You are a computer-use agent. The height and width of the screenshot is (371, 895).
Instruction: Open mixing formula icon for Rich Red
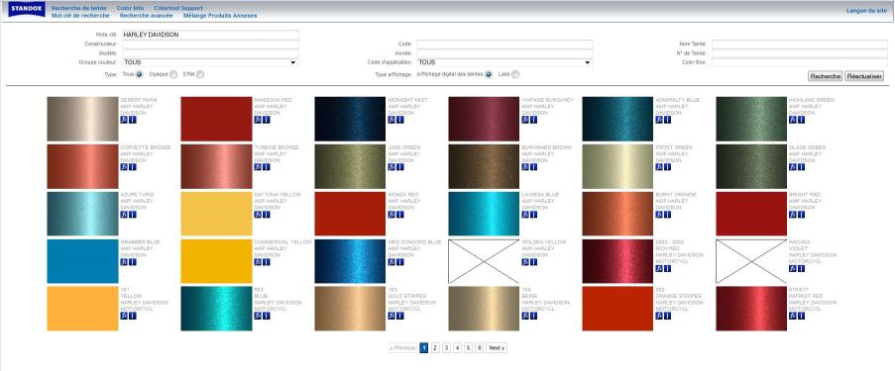tap(659, 268)
